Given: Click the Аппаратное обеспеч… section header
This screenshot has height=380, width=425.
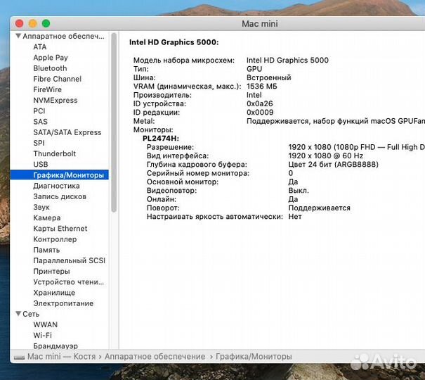Looking at the screenshot, I should tap(63, 36).
